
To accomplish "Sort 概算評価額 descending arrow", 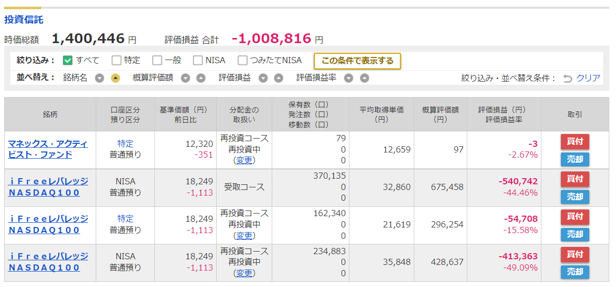I will pyautogui.click(x=185, y=78).
